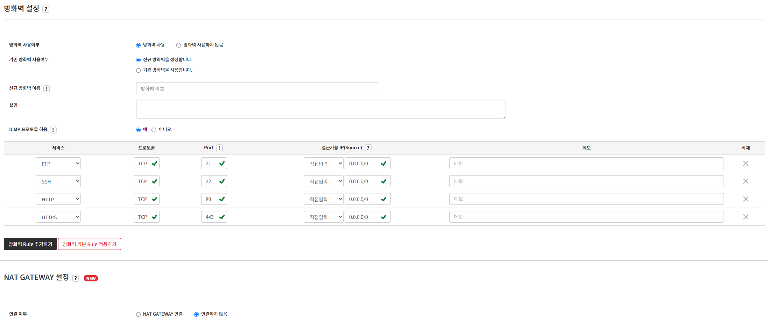Delete the SSH rule row

coord(746,181)
